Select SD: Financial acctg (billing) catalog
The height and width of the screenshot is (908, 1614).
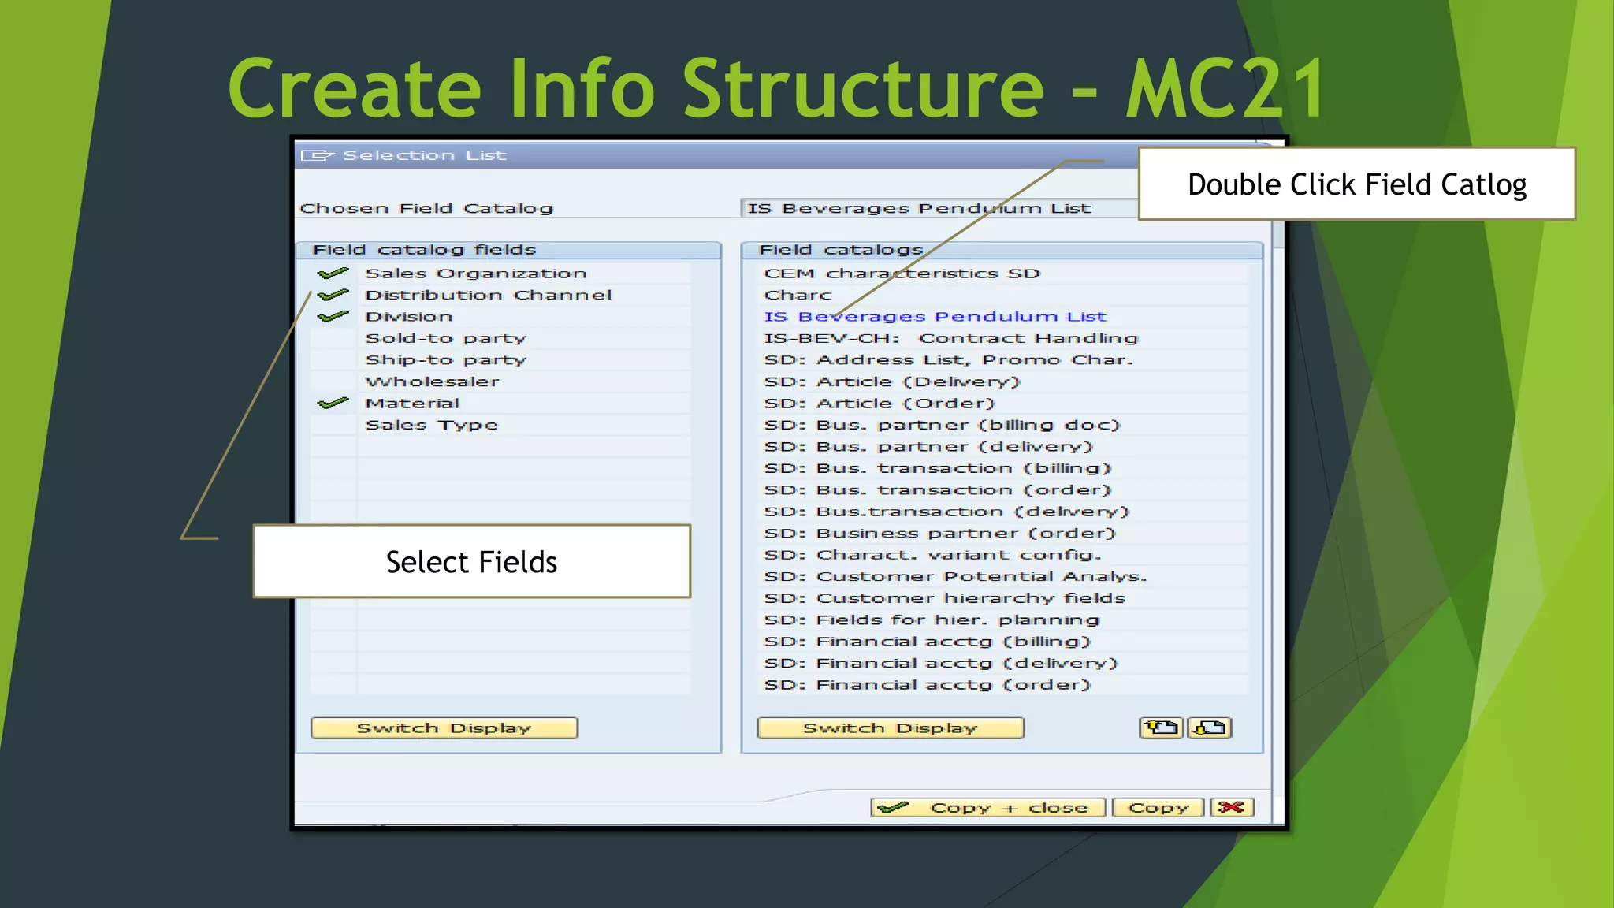(x=927, y=642)
